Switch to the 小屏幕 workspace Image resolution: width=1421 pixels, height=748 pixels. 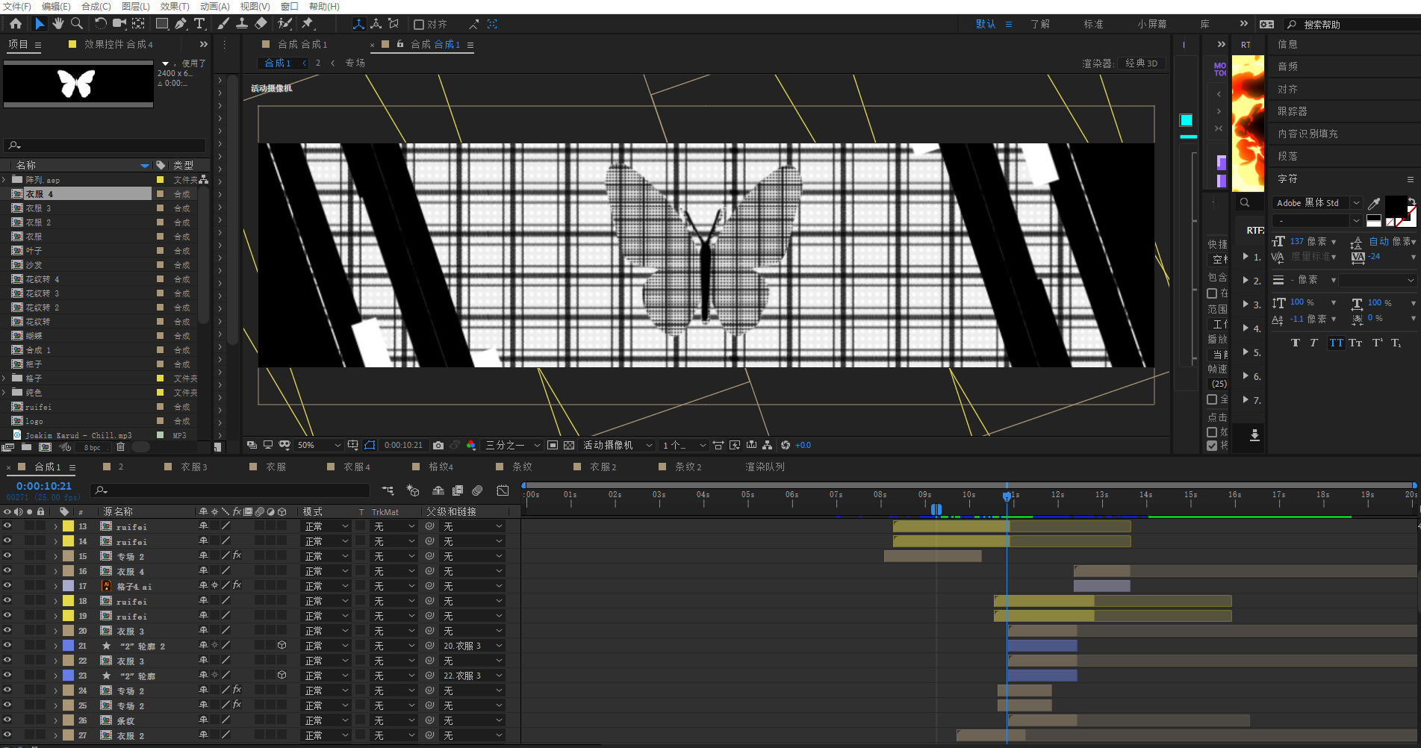1152,24
